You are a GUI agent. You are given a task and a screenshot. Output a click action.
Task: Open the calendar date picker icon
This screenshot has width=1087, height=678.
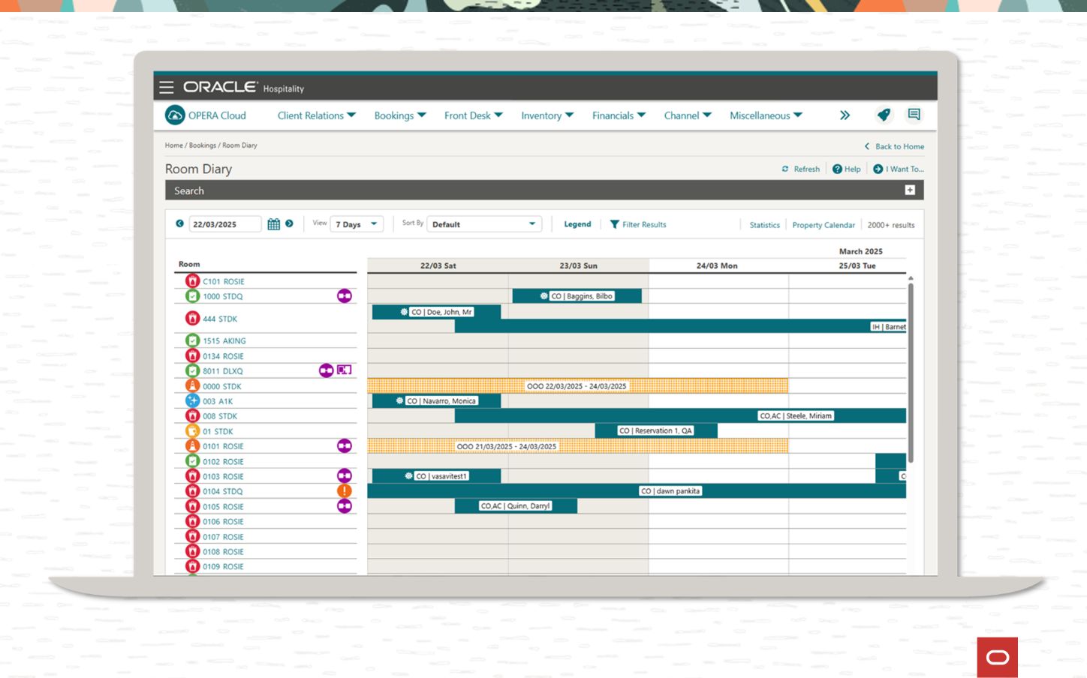[x=273, y=224]
